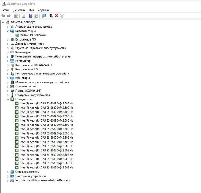Click the Radeon RX 580 Series icon
The width and height of the screenshot is (201, 193).
(17, 35)
